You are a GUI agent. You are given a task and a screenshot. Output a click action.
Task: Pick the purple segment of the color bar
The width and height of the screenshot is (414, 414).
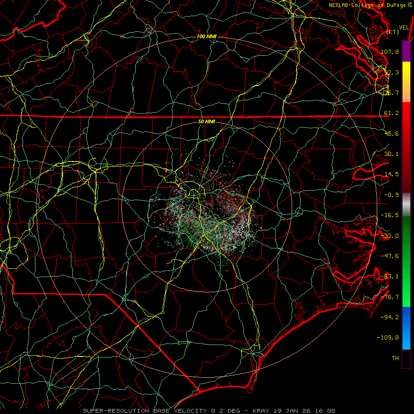406,51
